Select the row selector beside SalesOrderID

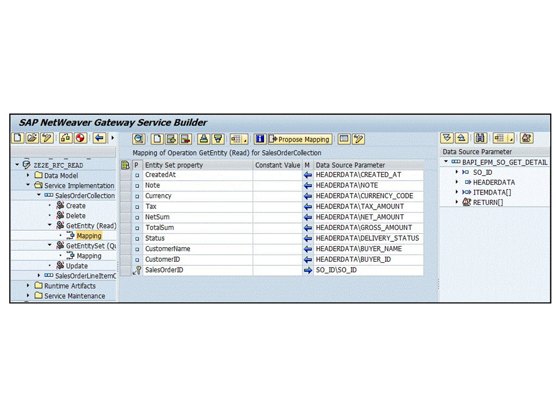[x=126, y=270]
